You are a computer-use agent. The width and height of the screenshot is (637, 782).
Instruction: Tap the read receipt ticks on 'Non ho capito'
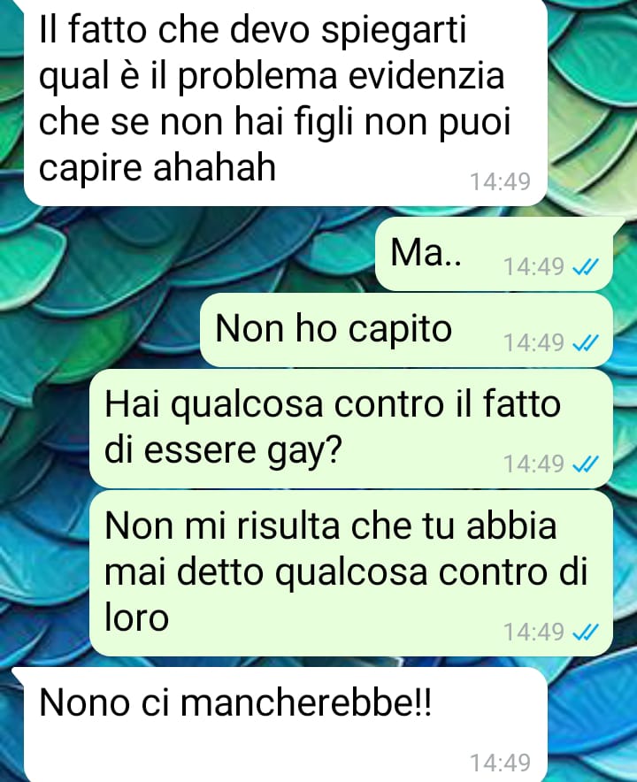click(585, 343)
